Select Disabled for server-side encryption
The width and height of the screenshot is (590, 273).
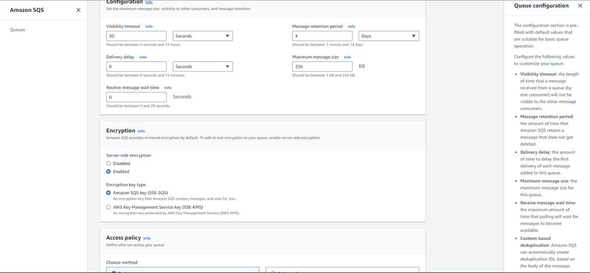108,163
